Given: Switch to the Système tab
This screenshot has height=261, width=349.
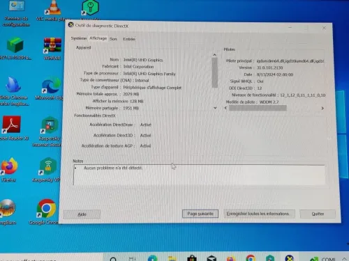Looking at the screenshot, I should [79, 38].
